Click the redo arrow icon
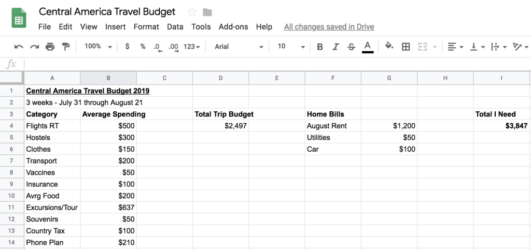 [34, 47]
